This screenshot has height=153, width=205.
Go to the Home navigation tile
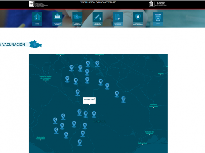(x=37, y=19)
